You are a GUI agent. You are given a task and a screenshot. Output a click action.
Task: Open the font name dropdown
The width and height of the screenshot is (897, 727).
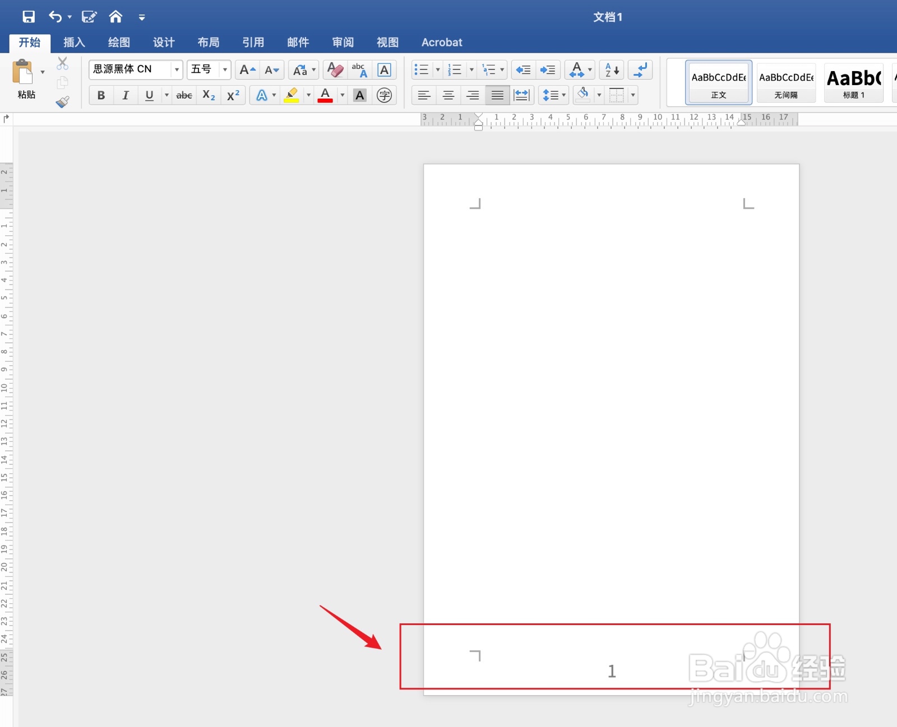pyautogui.click(x=177, y=70)
